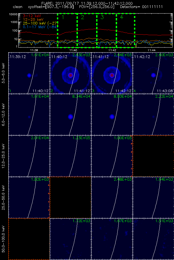Select the 6.0-12.0 keV image with peak 8.93E+04
Screen dimensions: 174x260
click(112, 115)
